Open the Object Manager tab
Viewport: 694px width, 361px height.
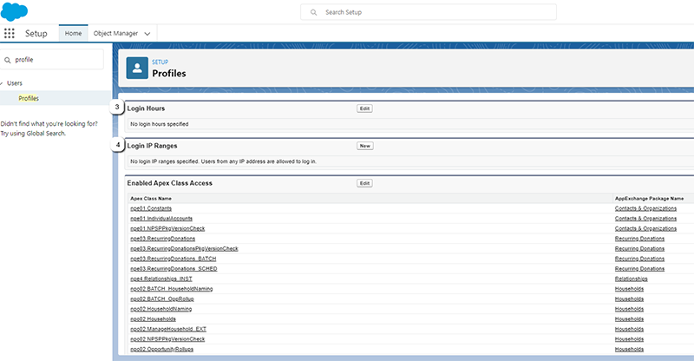(115, 32)
